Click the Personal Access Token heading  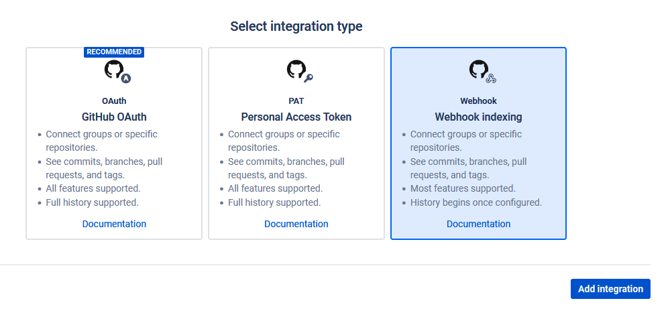point(296,117)
